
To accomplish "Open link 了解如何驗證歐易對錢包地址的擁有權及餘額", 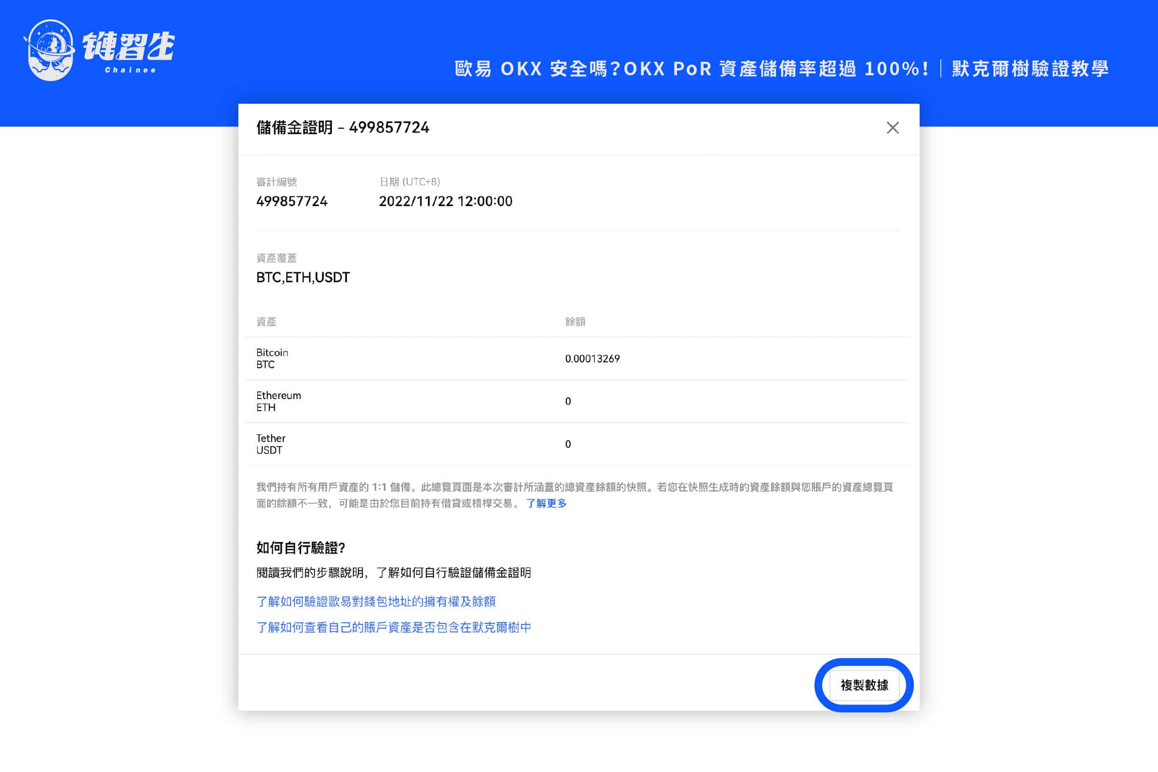I will click(x=376, y=602).
